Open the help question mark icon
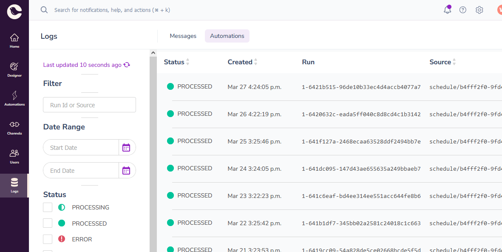Viewport: 502px width, 252px height. [x=463, y=10]
